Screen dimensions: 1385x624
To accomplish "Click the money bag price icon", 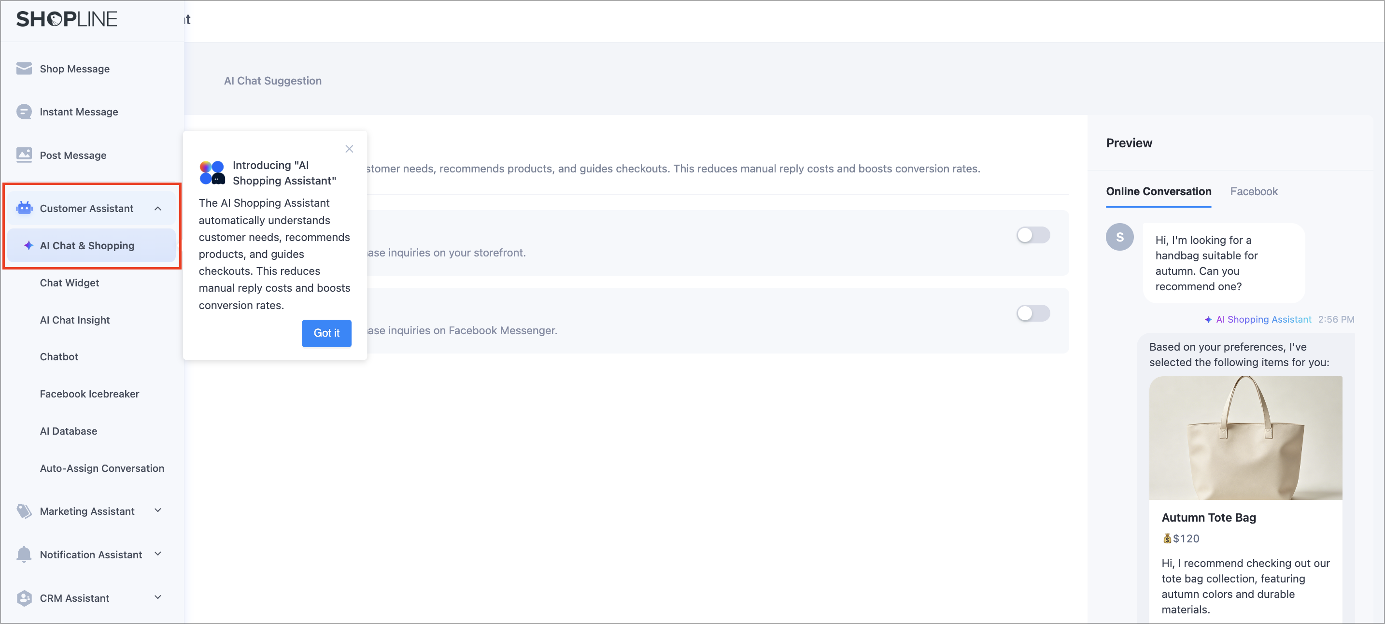I will (1167, 539).
